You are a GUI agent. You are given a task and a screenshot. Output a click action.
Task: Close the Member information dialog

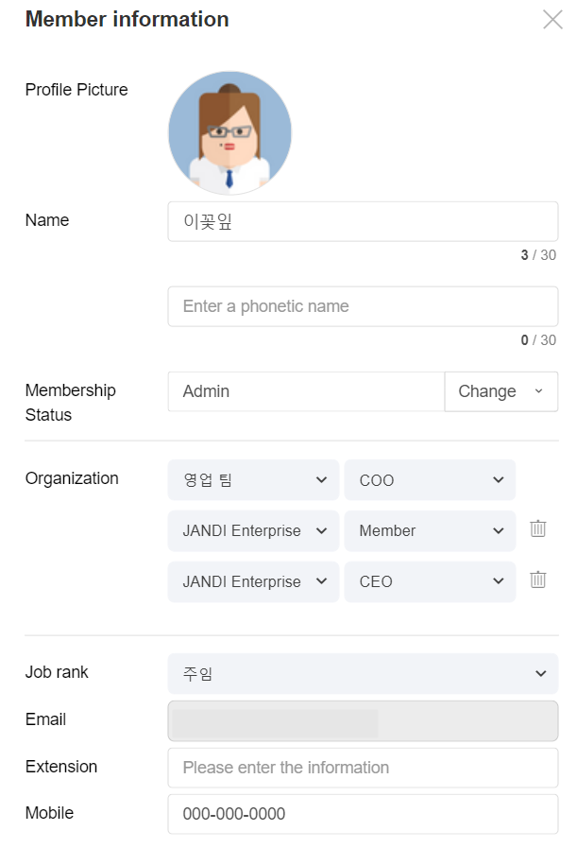(x=552, y=20)
